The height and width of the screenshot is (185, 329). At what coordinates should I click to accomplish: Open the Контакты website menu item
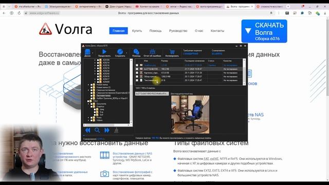(x=217, y=31)
